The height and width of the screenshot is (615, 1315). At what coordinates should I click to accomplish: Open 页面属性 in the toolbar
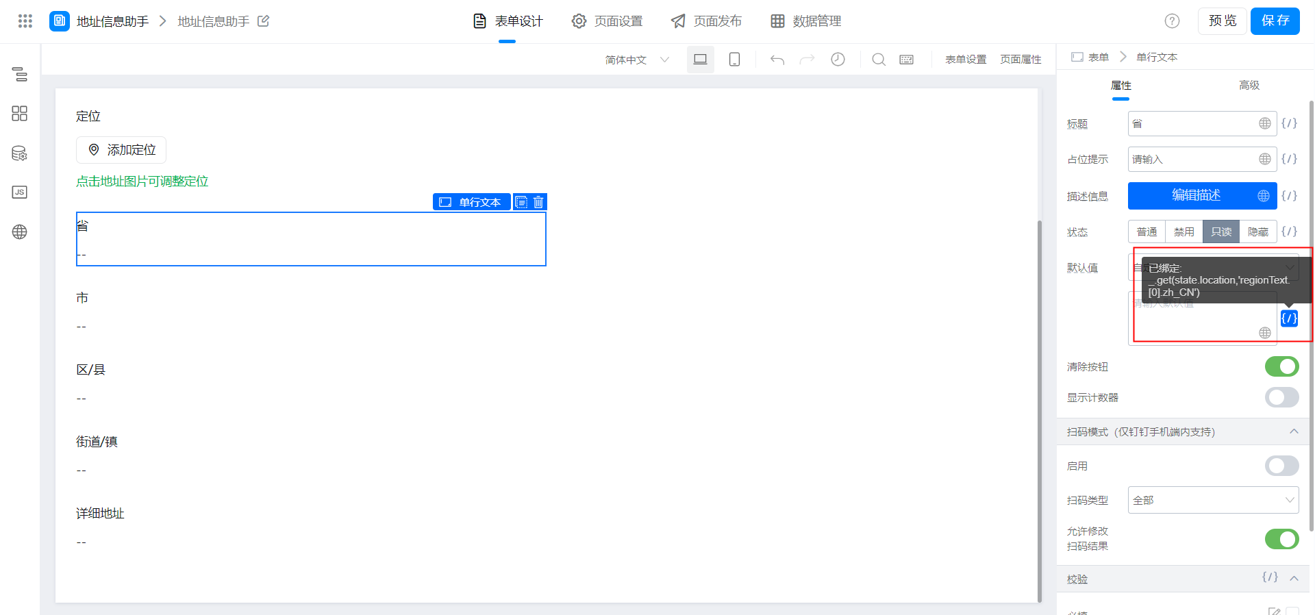click(x=1020, y=60)
